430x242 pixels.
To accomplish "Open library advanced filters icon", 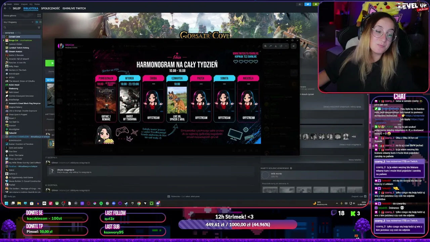I will 39,27.
